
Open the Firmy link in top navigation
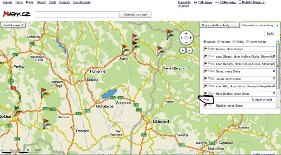point(19,2)
